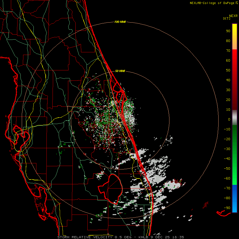Screen dimensions: 239x239
Task: Click the 70 value on the velocity scale
Action: pyautogui.click(x=228, y=51)
